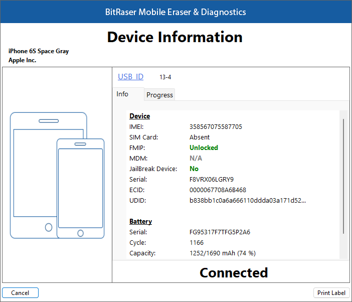The width and height of the screenshot is (352, 302).
Task: Click the battery Cycle value 1166
Action: pos(197,242)
